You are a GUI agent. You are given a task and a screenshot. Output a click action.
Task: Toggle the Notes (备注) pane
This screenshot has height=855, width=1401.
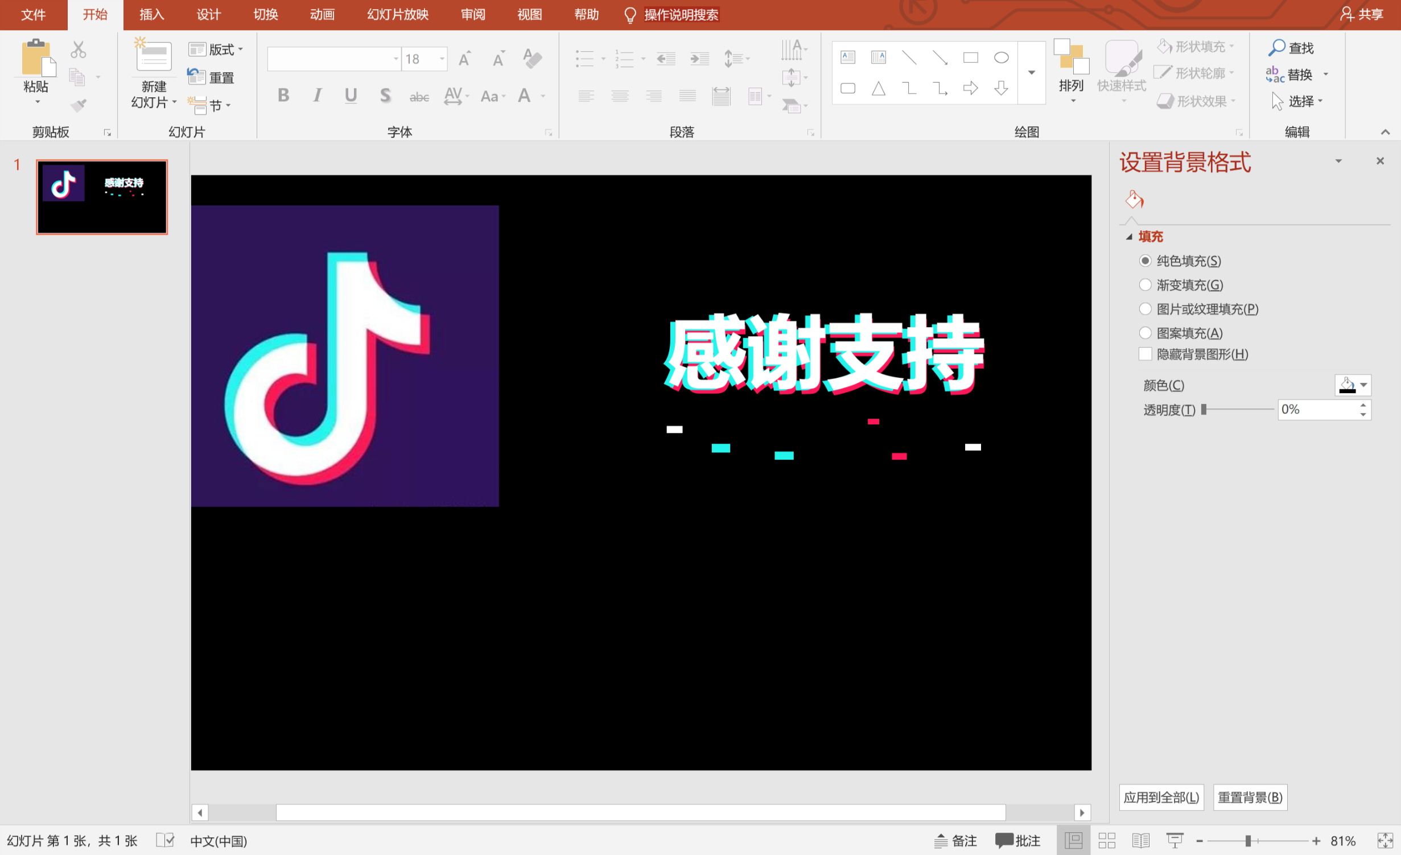(955, 840)
